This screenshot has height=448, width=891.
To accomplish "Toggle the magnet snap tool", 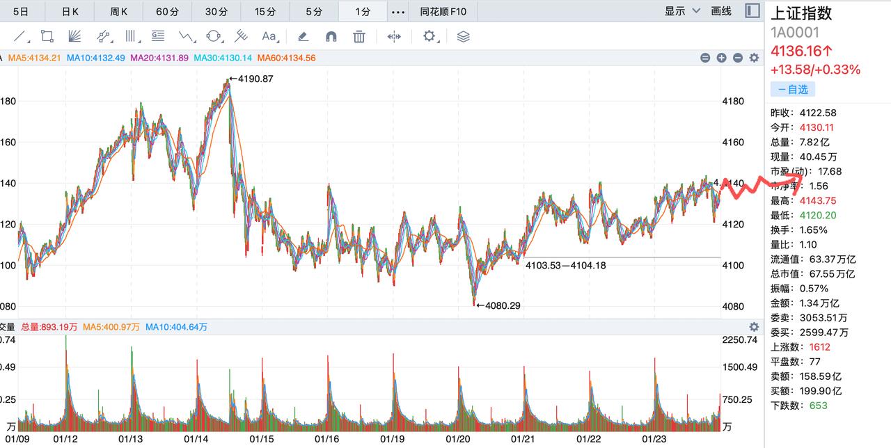I will click(x=331, y=36).
